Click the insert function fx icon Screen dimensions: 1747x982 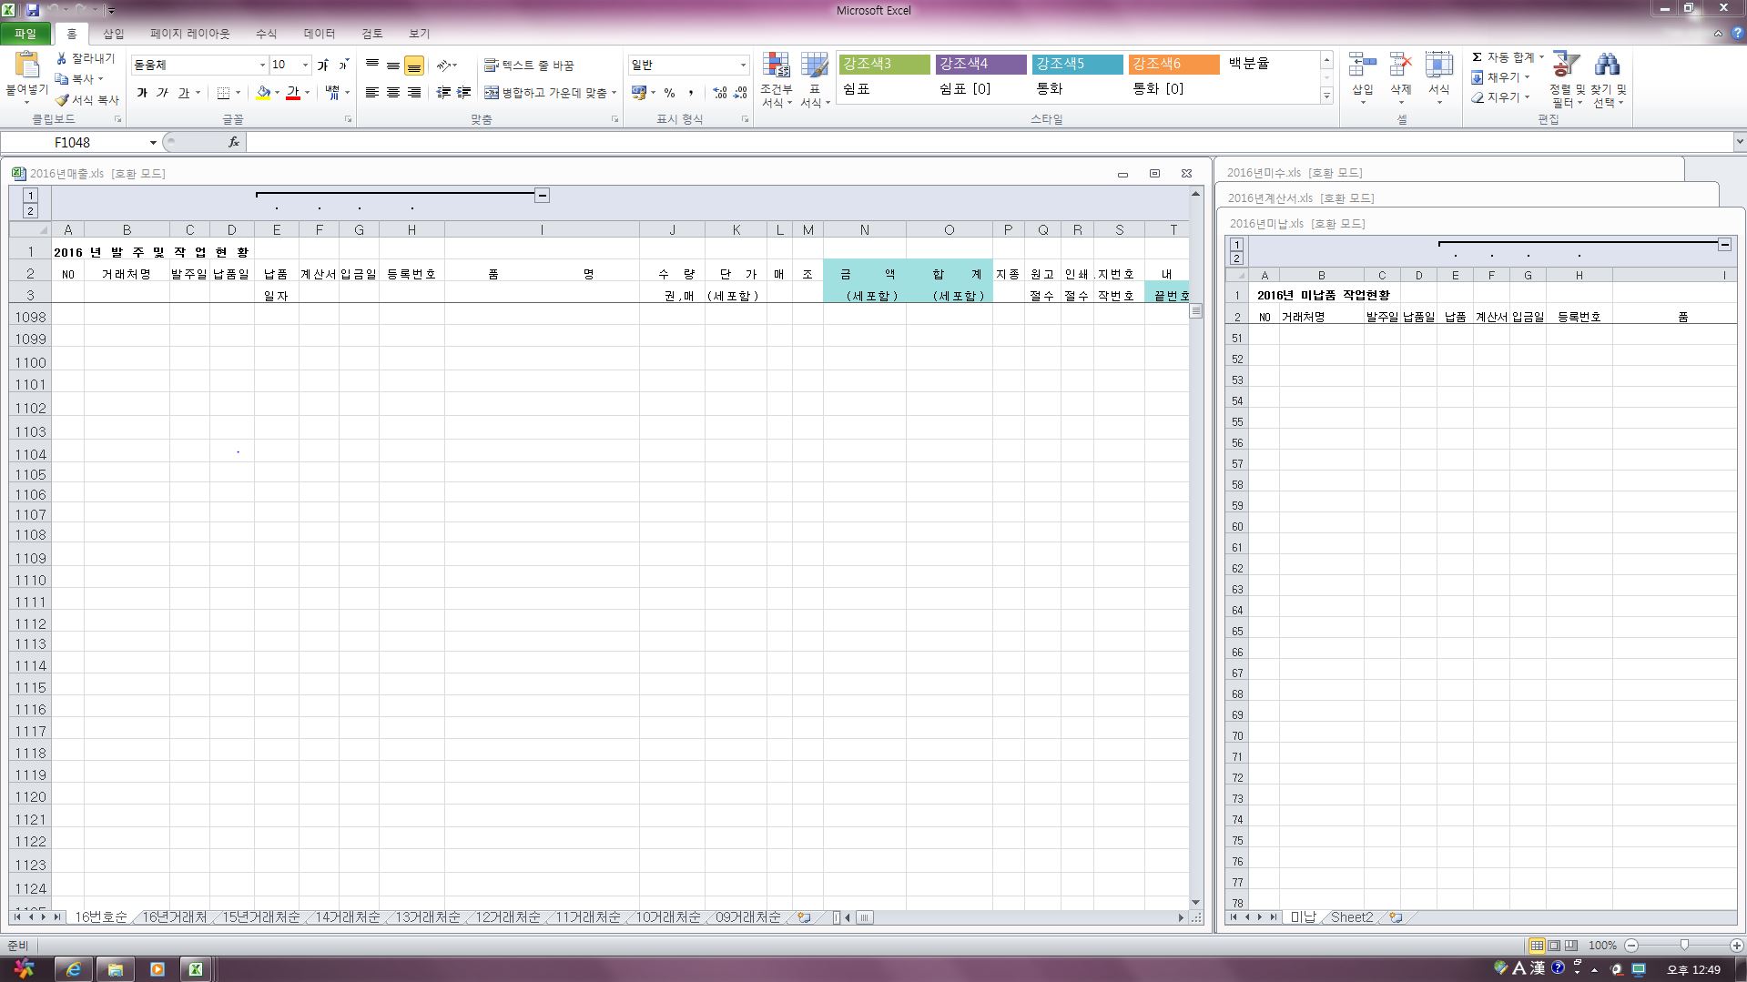tap(234, 142)
